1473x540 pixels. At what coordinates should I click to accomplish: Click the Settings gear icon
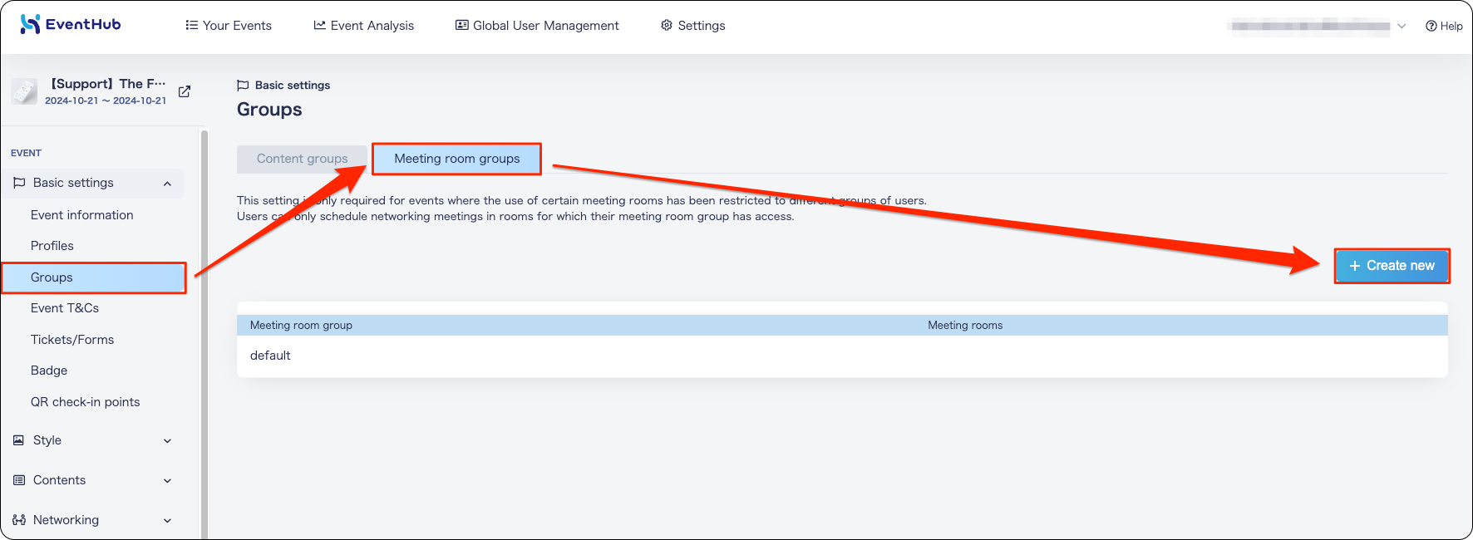[x=667, y=25]
